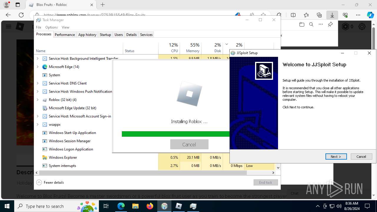Screen dimensions: 377x212
Task: Launch the Copilot sidebar icon
Action: (x=370, y=15)
